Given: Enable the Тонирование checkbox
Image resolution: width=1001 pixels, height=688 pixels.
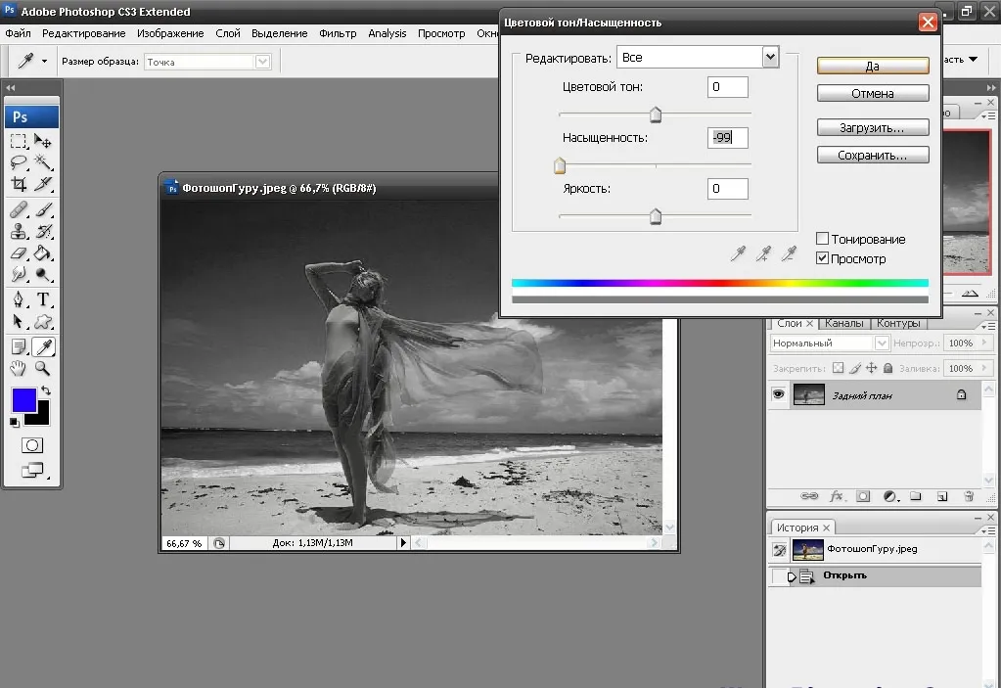Looking at the screenshot, I should (822, 239).
